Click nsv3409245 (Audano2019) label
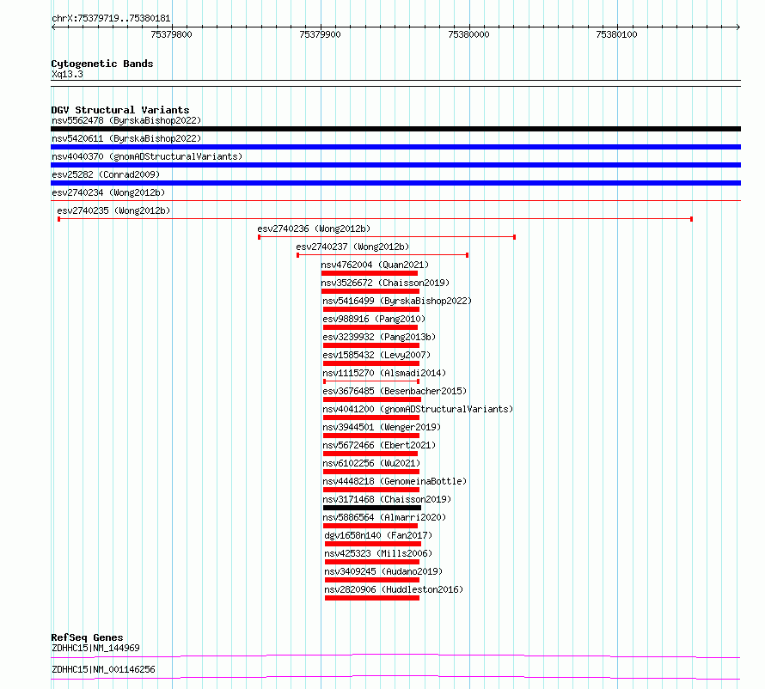 tap(383, 571)
